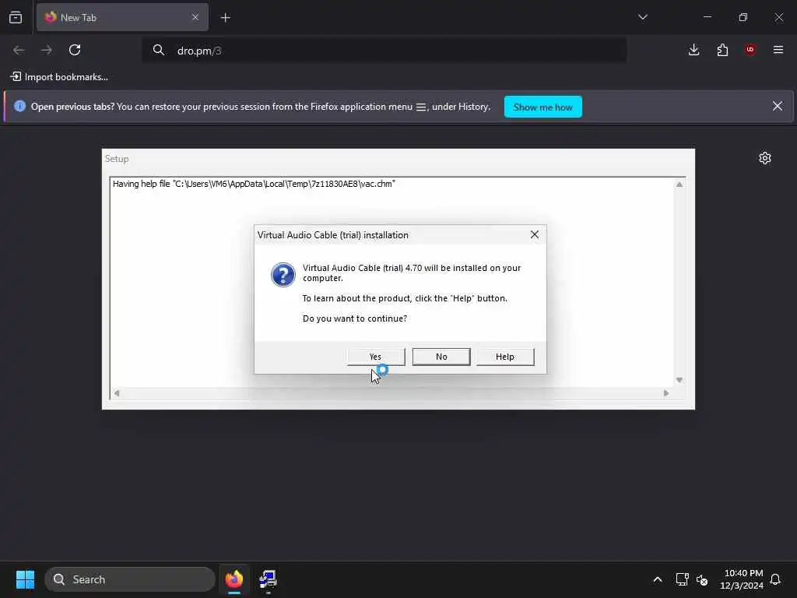Click the setup installer taskbar icon

coord(268,579)
